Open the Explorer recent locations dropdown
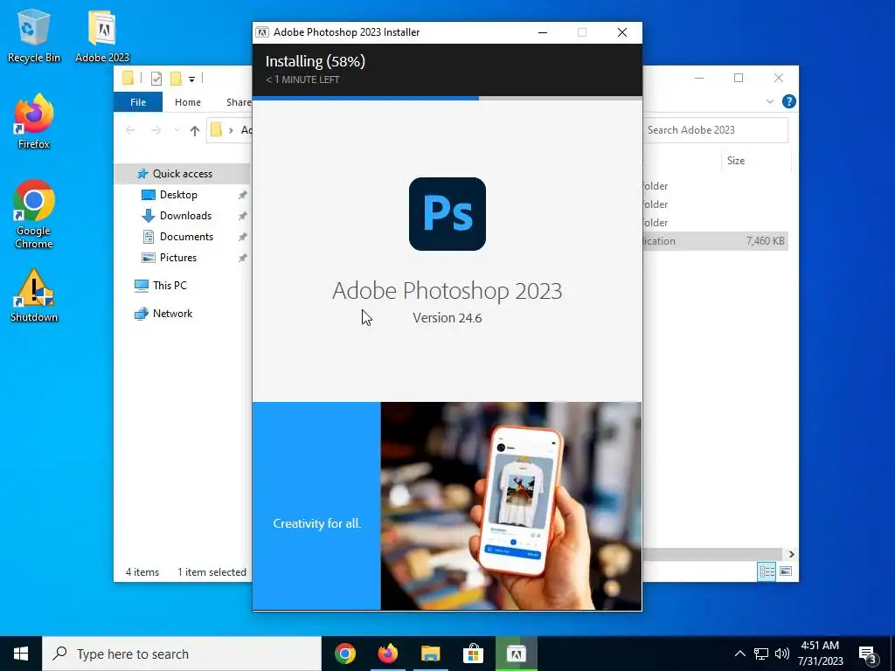The image size is (895, 671). click(x=177, y=131)
